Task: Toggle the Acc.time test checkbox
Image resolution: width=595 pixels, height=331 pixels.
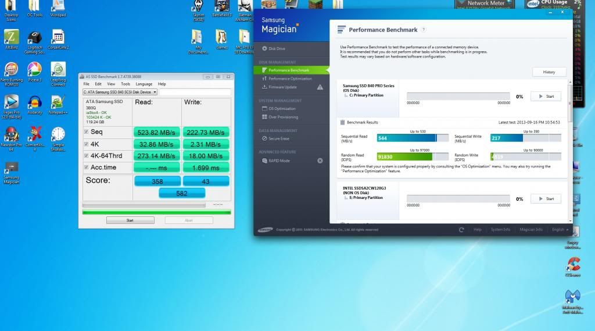Action: 86,167
